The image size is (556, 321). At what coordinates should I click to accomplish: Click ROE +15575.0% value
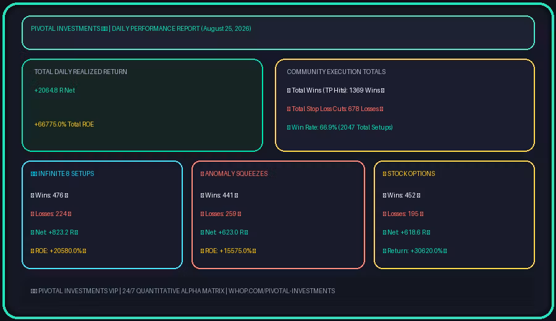point(228,251)
